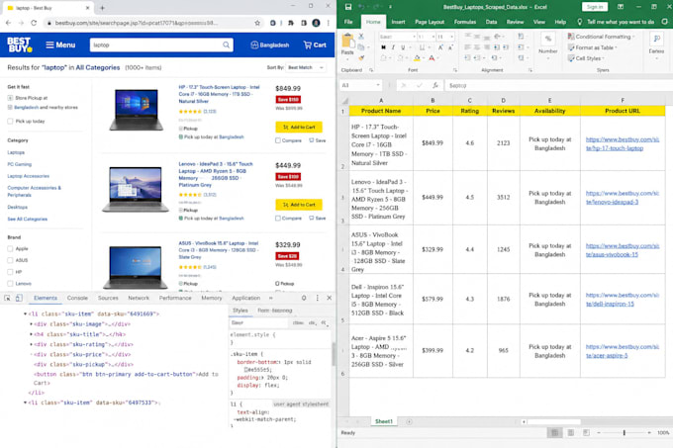Click the Excel Save icon in title bar

tap(348, 7)
